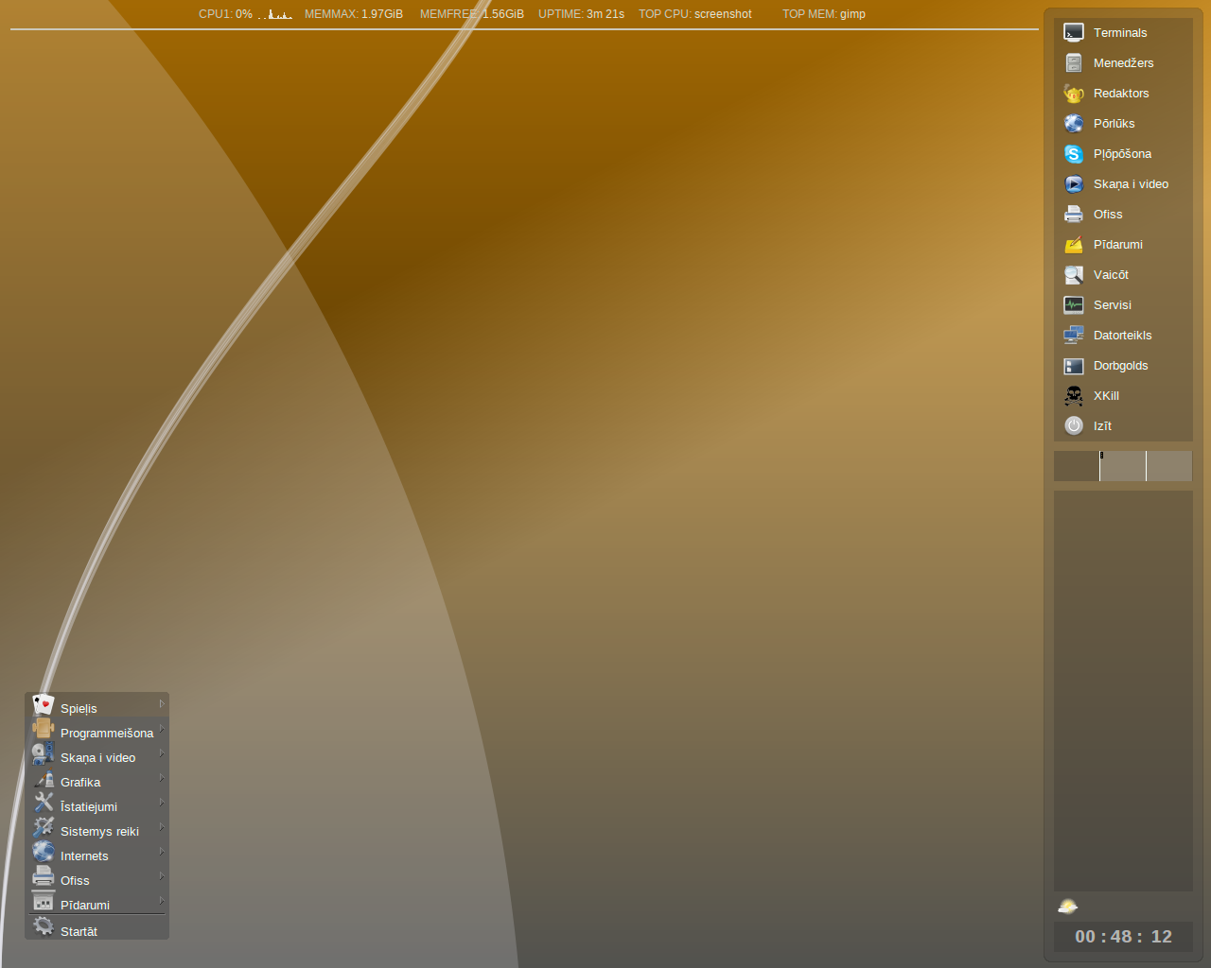Click the MEMMAX: 1.97GiB readout

(354, 14)
